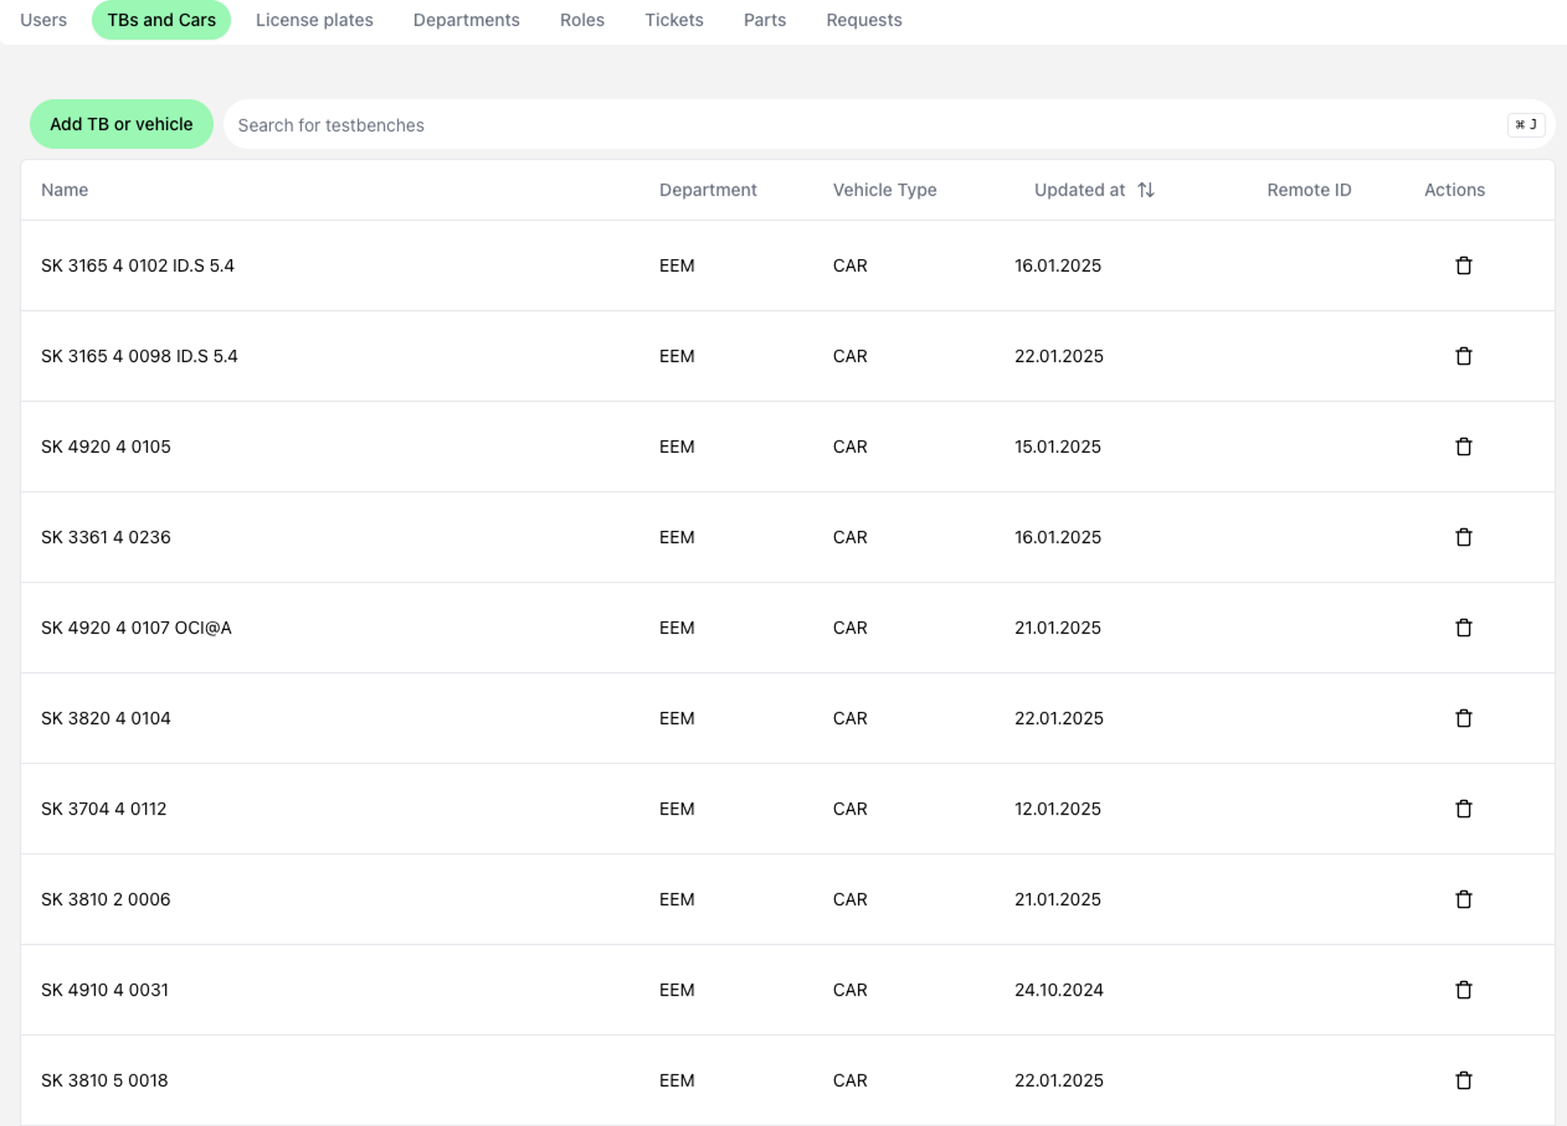Click trash icon for SK 3820 4 0104
This screenshot has height=1126, width=1567.
pos(1463,719)
